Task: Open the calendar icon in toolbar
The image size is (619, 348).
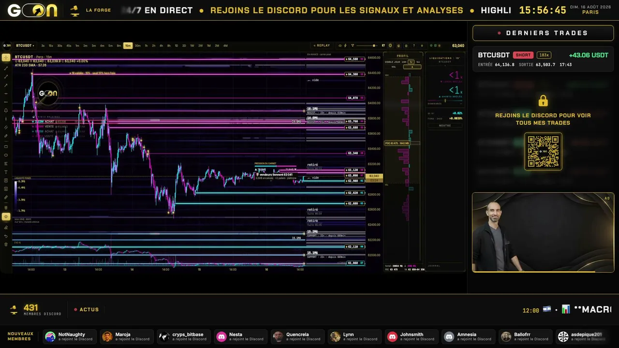Action: [406, 45]
